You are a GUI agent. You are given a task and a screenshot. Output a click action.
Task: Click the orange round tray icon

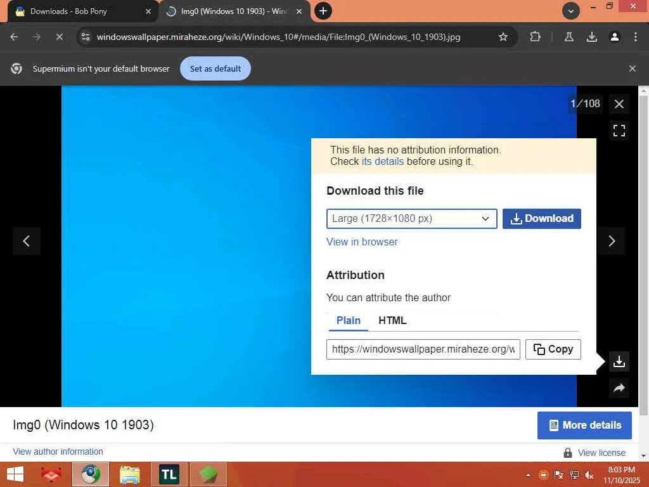click(543, 475)
